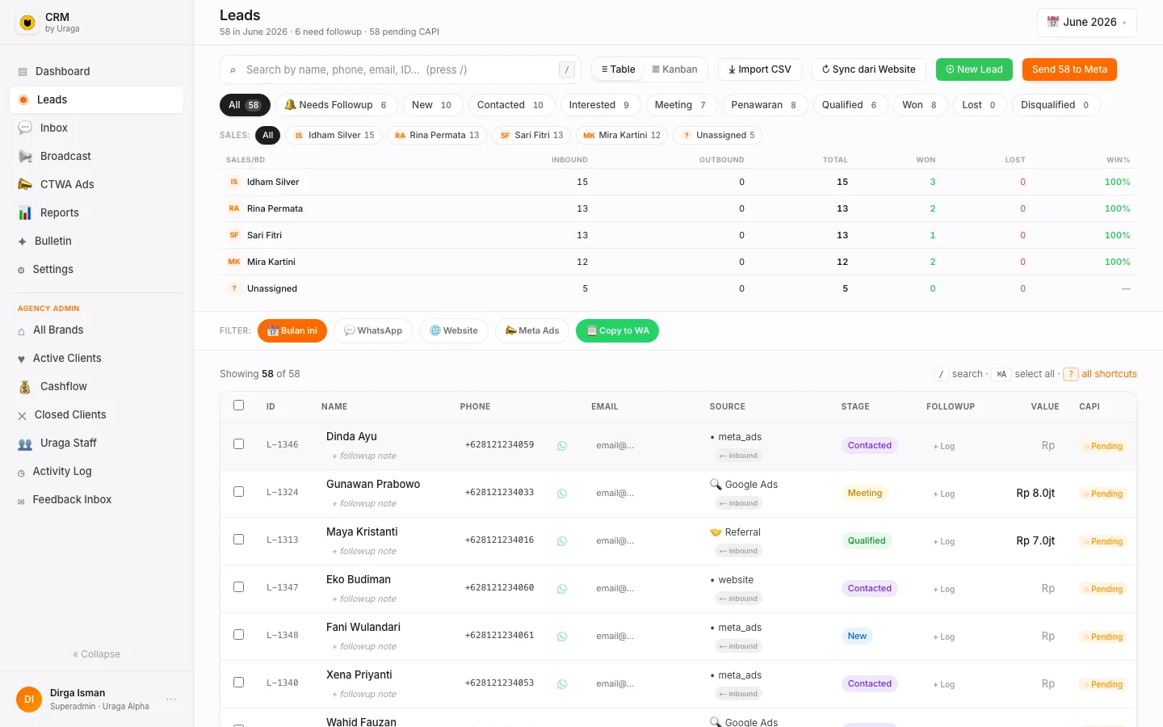Check the Dinda Ayu lead checkbox
Screen dimensions: 1163x727
point(238,444)
